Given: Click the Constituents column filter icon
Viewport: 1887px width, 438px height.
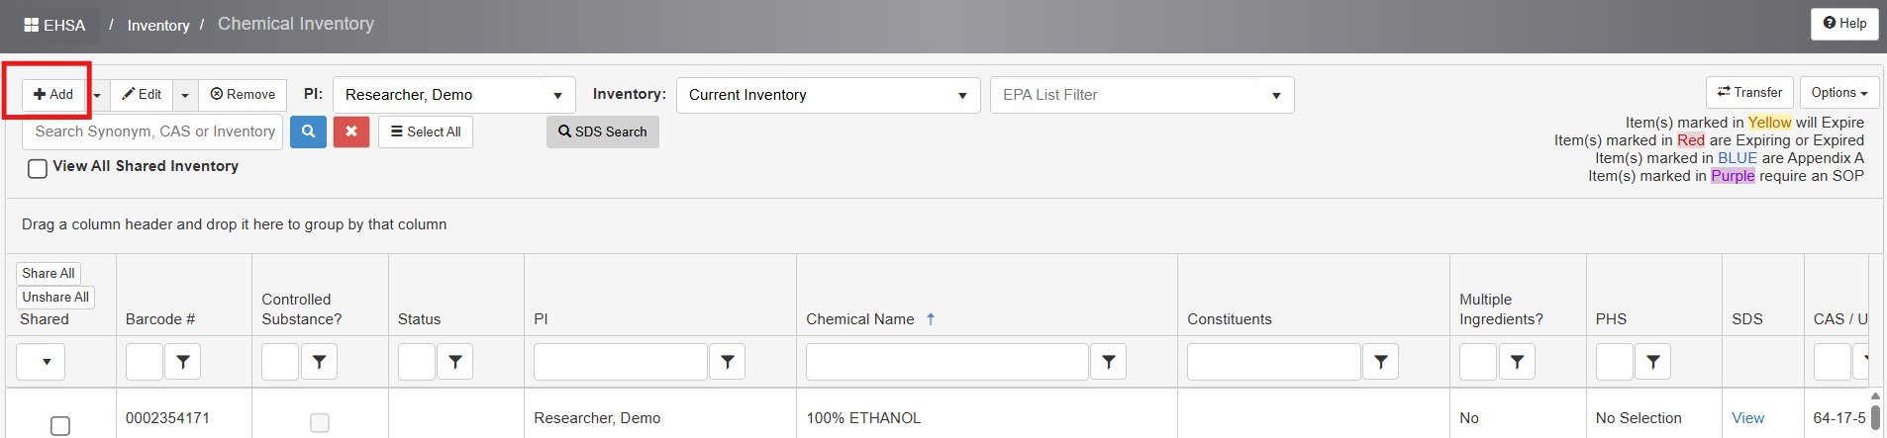Looking at the screenshot, I should [1381, 362].
